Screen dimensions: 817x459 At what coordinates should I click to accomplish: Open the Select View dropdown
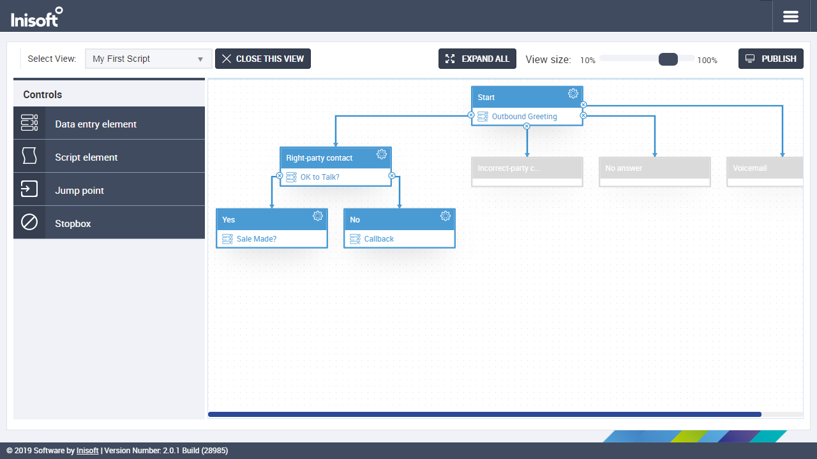point(148,59)
